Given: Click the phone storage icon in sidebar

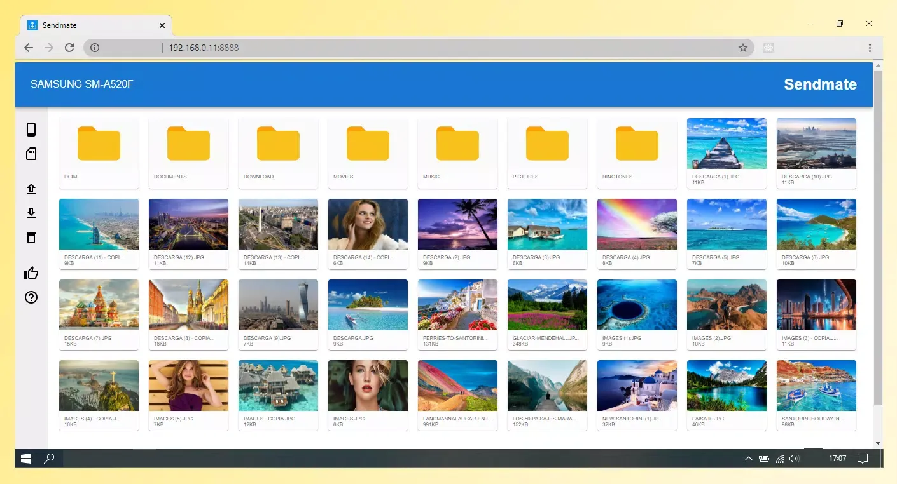Looking at the screenshot, I should tap(31, 130).
